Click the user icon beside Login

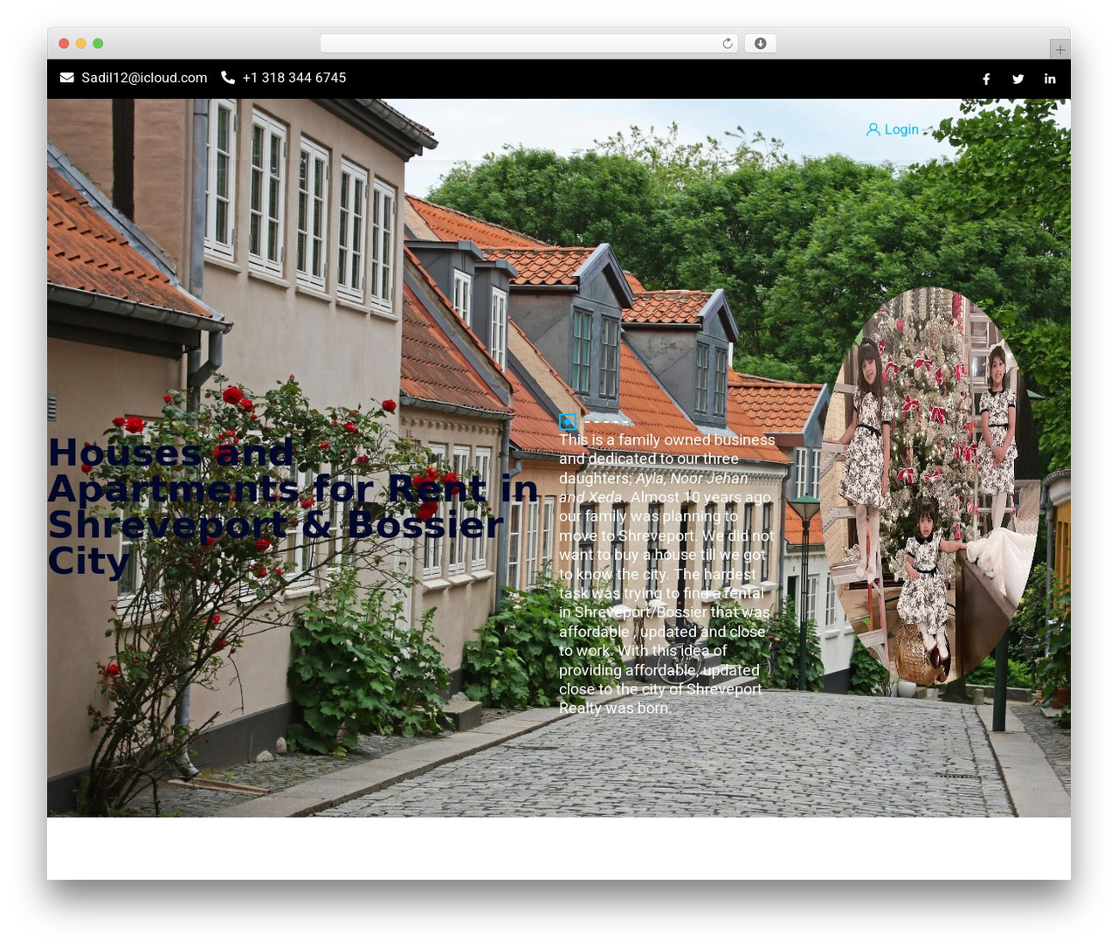point(873,129)
